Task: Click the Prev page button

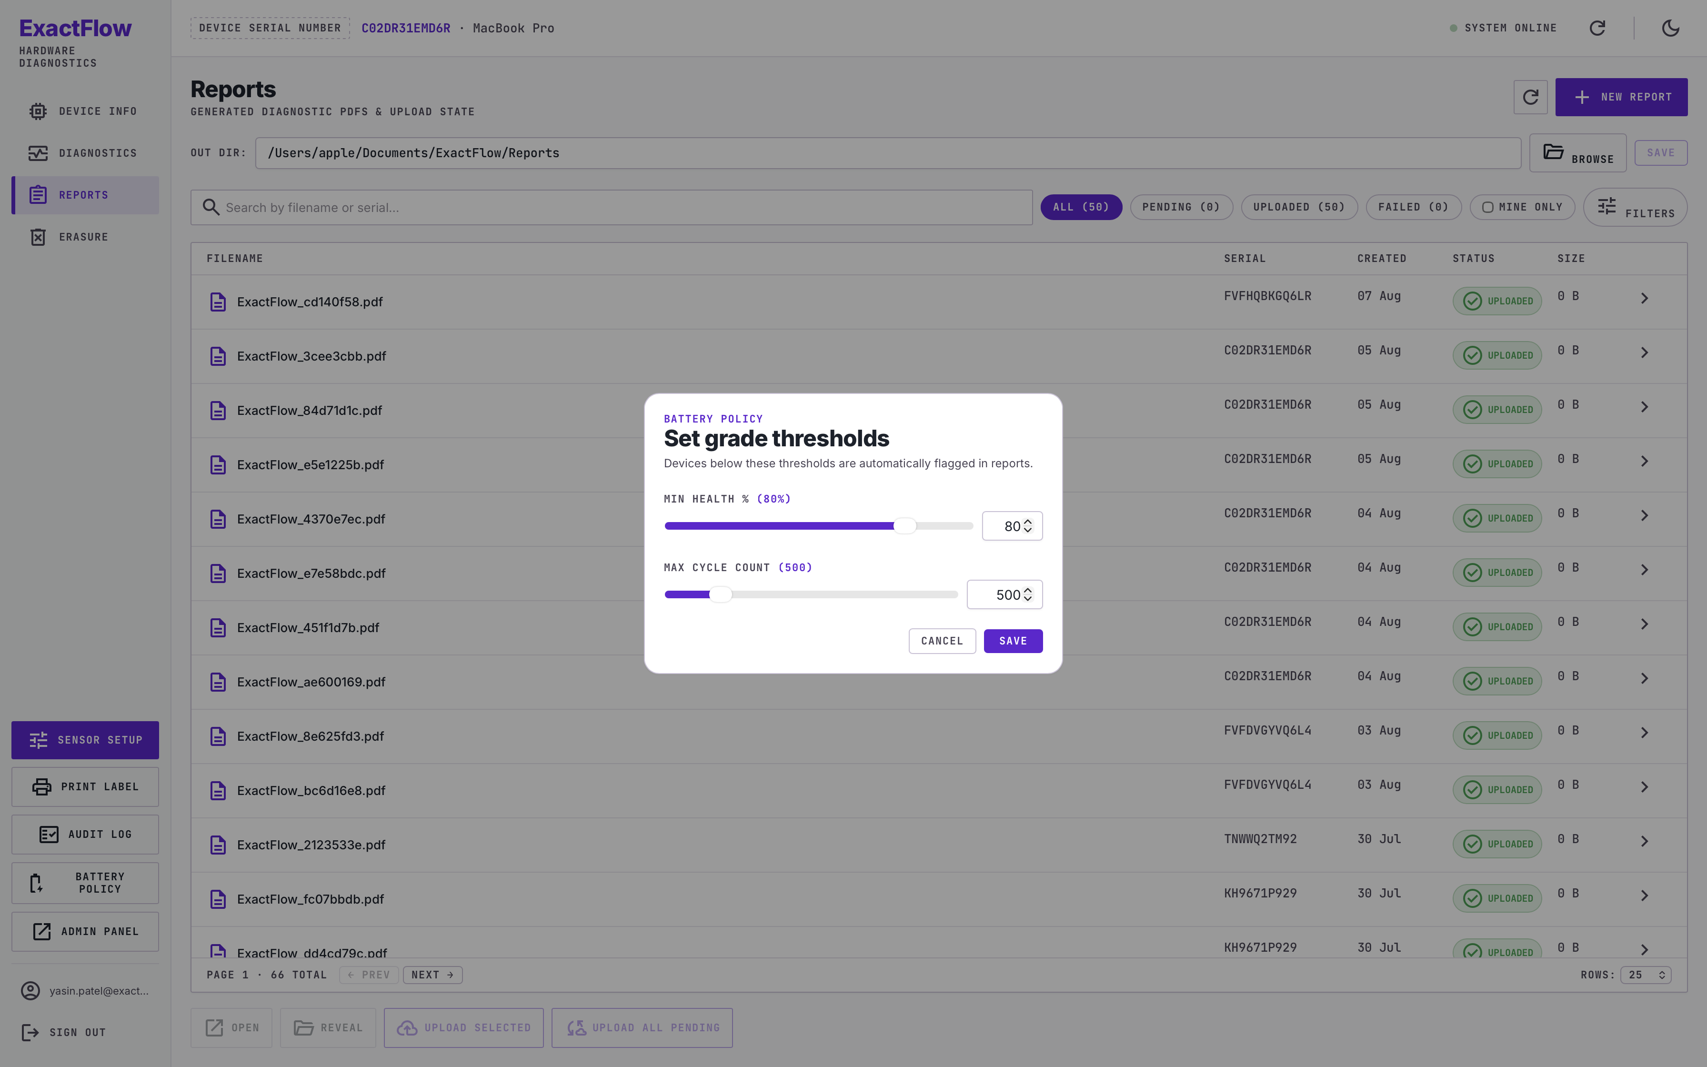Action: coord(369,975)
